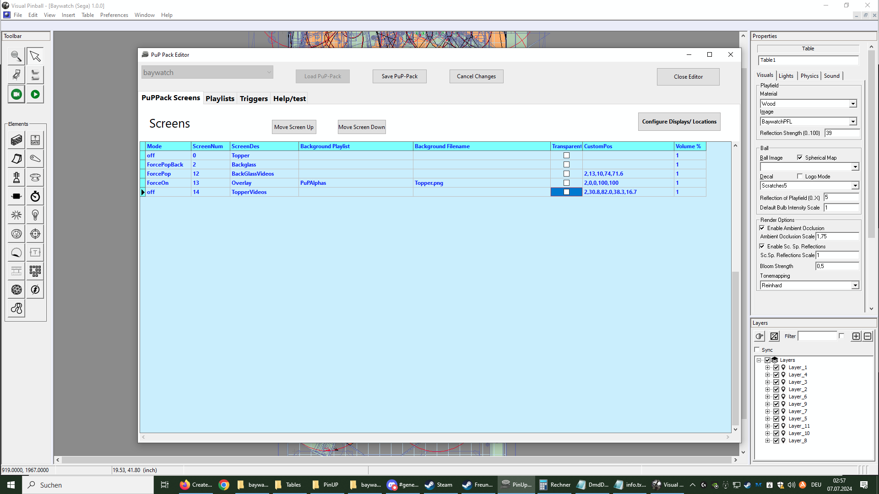
Task: Select the Primitive mesh element tool
Action: click(16, 289)
